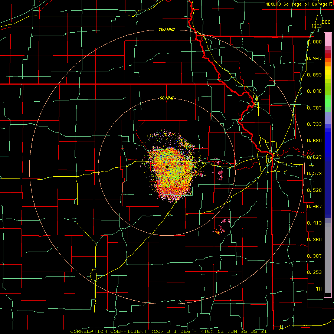Click the TH threshold label on scale

pyautogui.click(x=319, y=289)
